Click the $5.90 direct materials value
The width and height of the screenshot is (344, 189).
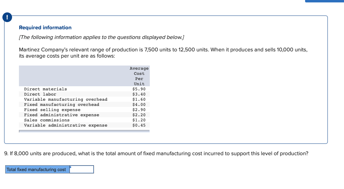point(139,89)
